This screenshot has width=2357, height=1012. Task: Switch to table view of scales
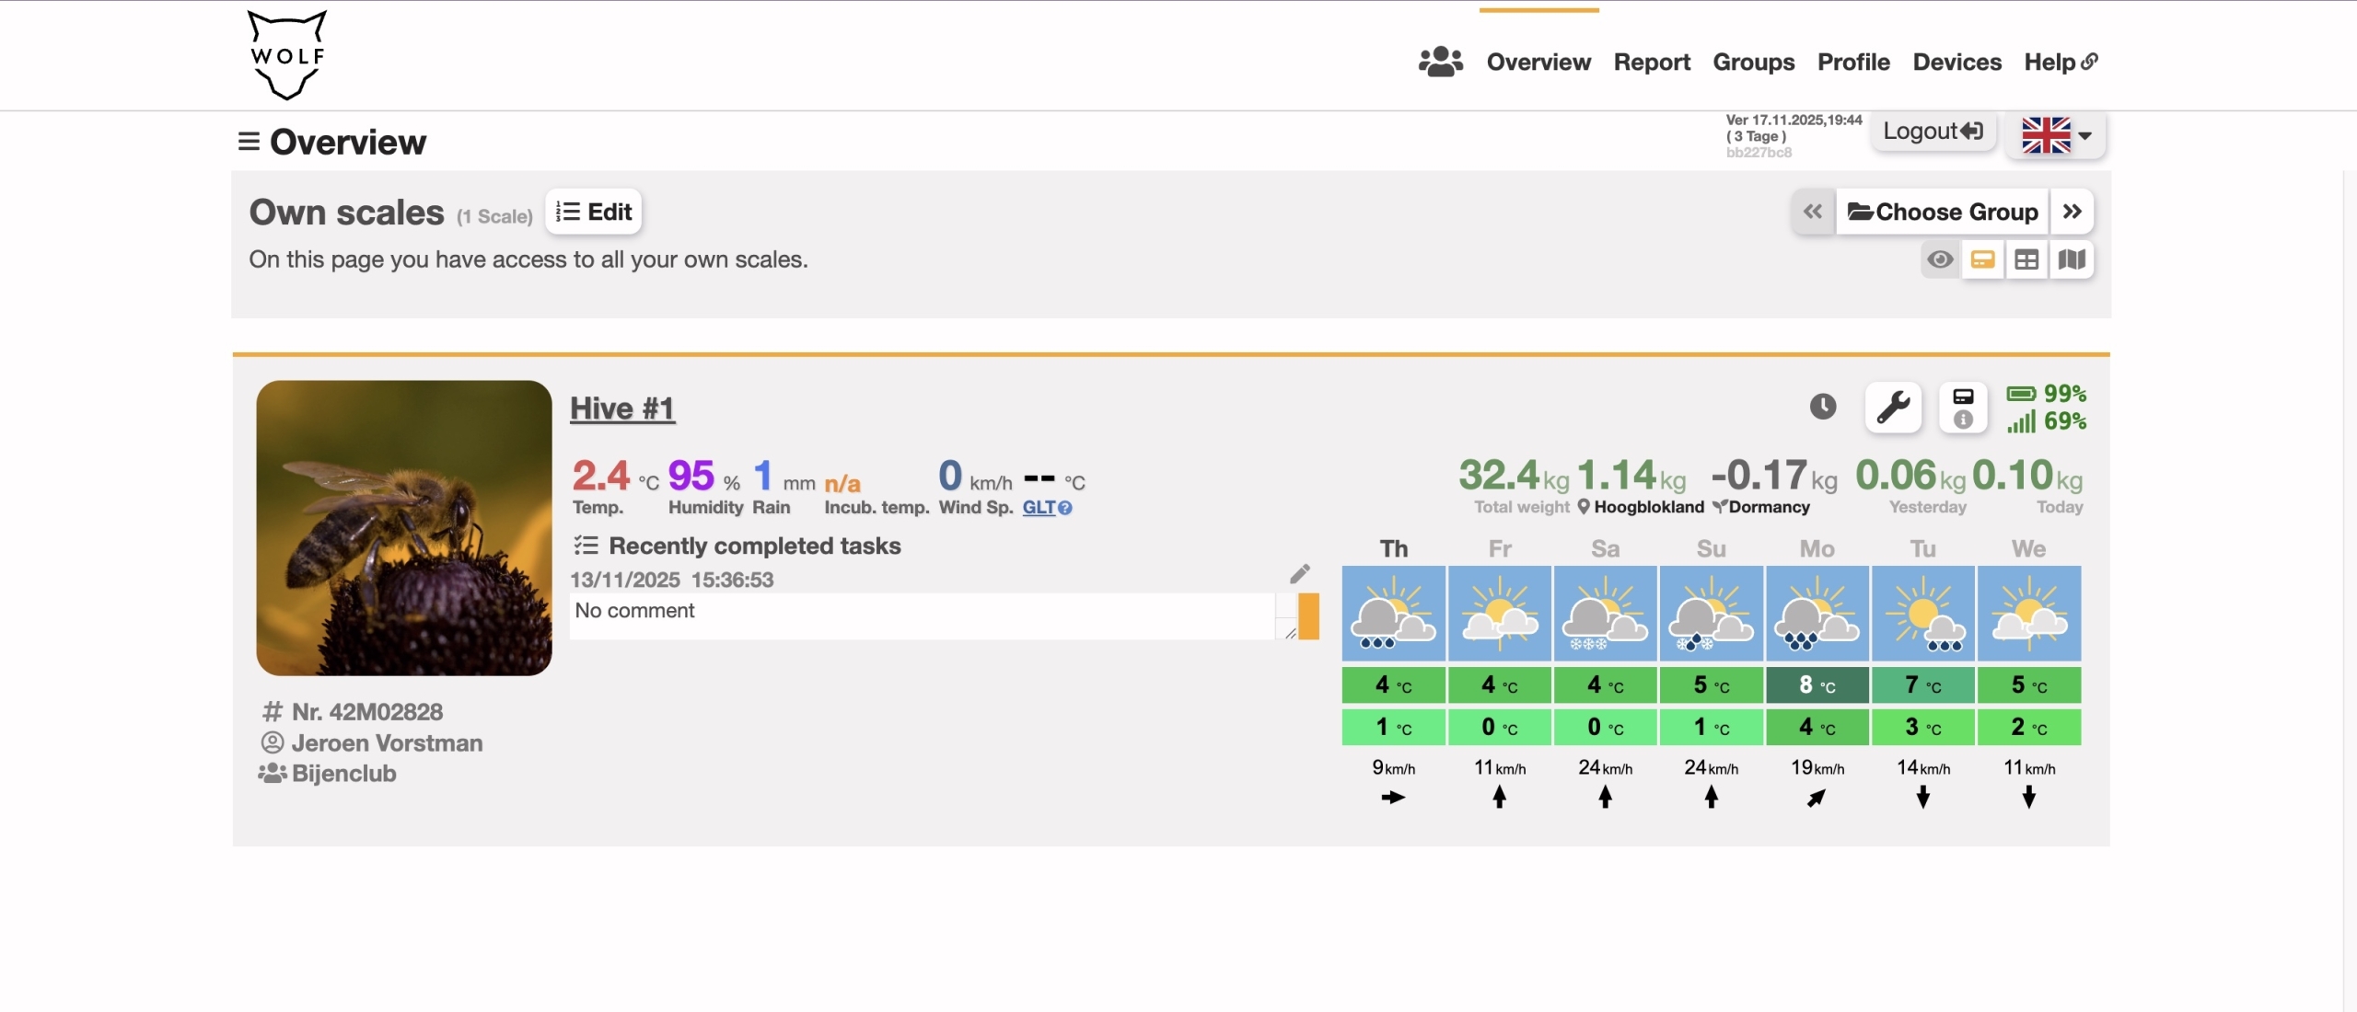click(x=2027, y=259)
